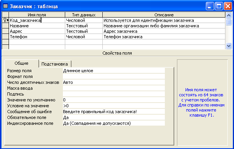Click the field grid scrollbar thumb
234x149 pixels.
[x=229, y=22]
